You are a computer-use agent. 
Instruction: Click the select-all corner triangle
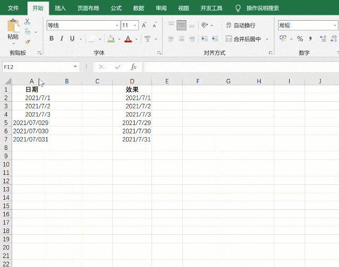[8, 81]
